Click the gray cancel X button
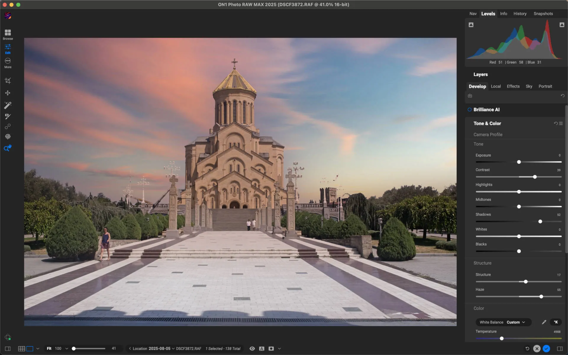 pos(537,348)
